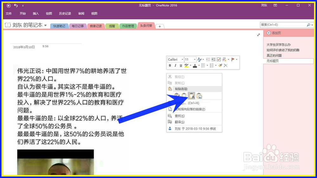The height and width of the screenshot is (178, 317).
Task: Open the tag list dropdown arrow
Action: tap(229, 59)
